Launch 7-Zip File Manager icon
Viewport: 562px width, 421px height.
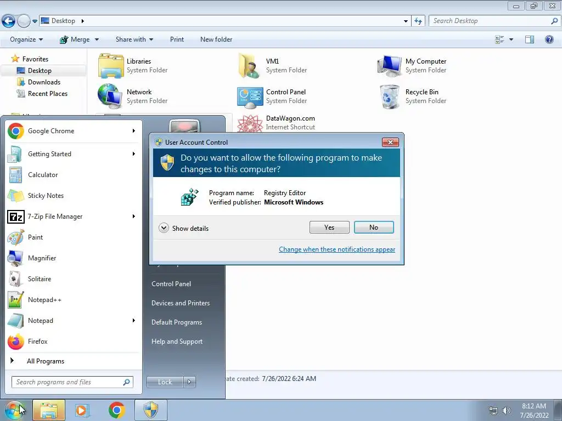click(16, 217)
